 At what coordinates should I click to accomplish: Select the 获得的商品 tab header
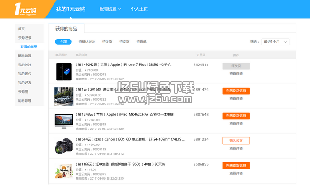[66, 29]
